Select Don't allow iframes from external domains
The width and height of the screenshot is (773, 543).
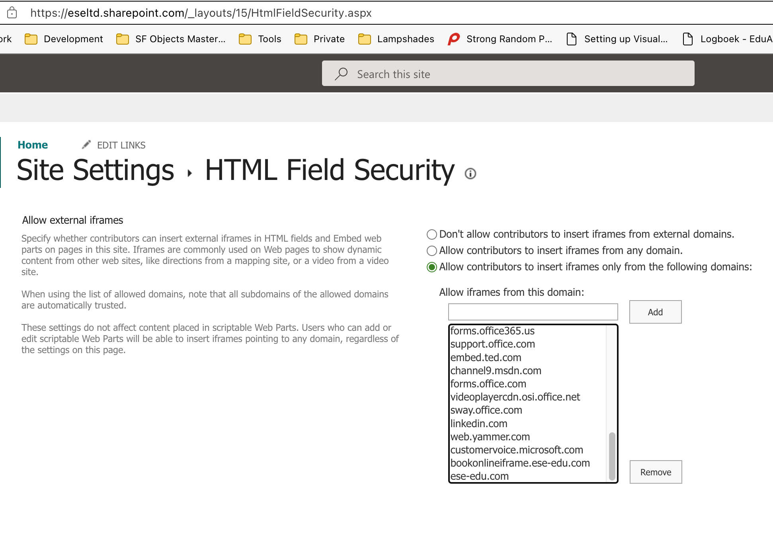pyautogui.click(x=432, y=234)
